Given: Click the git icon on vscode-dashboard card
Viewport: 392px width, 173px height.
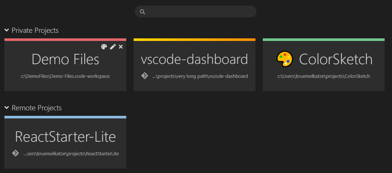Looking at the screenshot, I should (x=144, y=76).
